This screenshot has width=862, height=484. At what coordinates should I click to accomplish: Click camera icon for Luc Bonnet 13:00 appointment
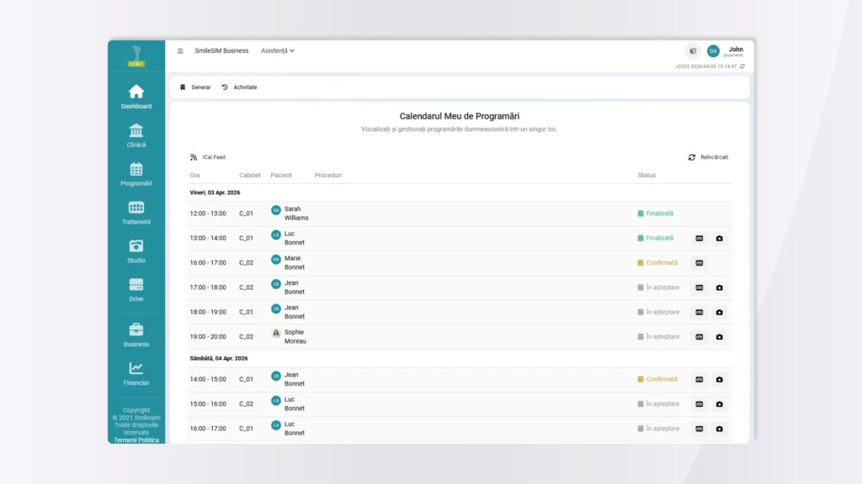coord(719,239)
